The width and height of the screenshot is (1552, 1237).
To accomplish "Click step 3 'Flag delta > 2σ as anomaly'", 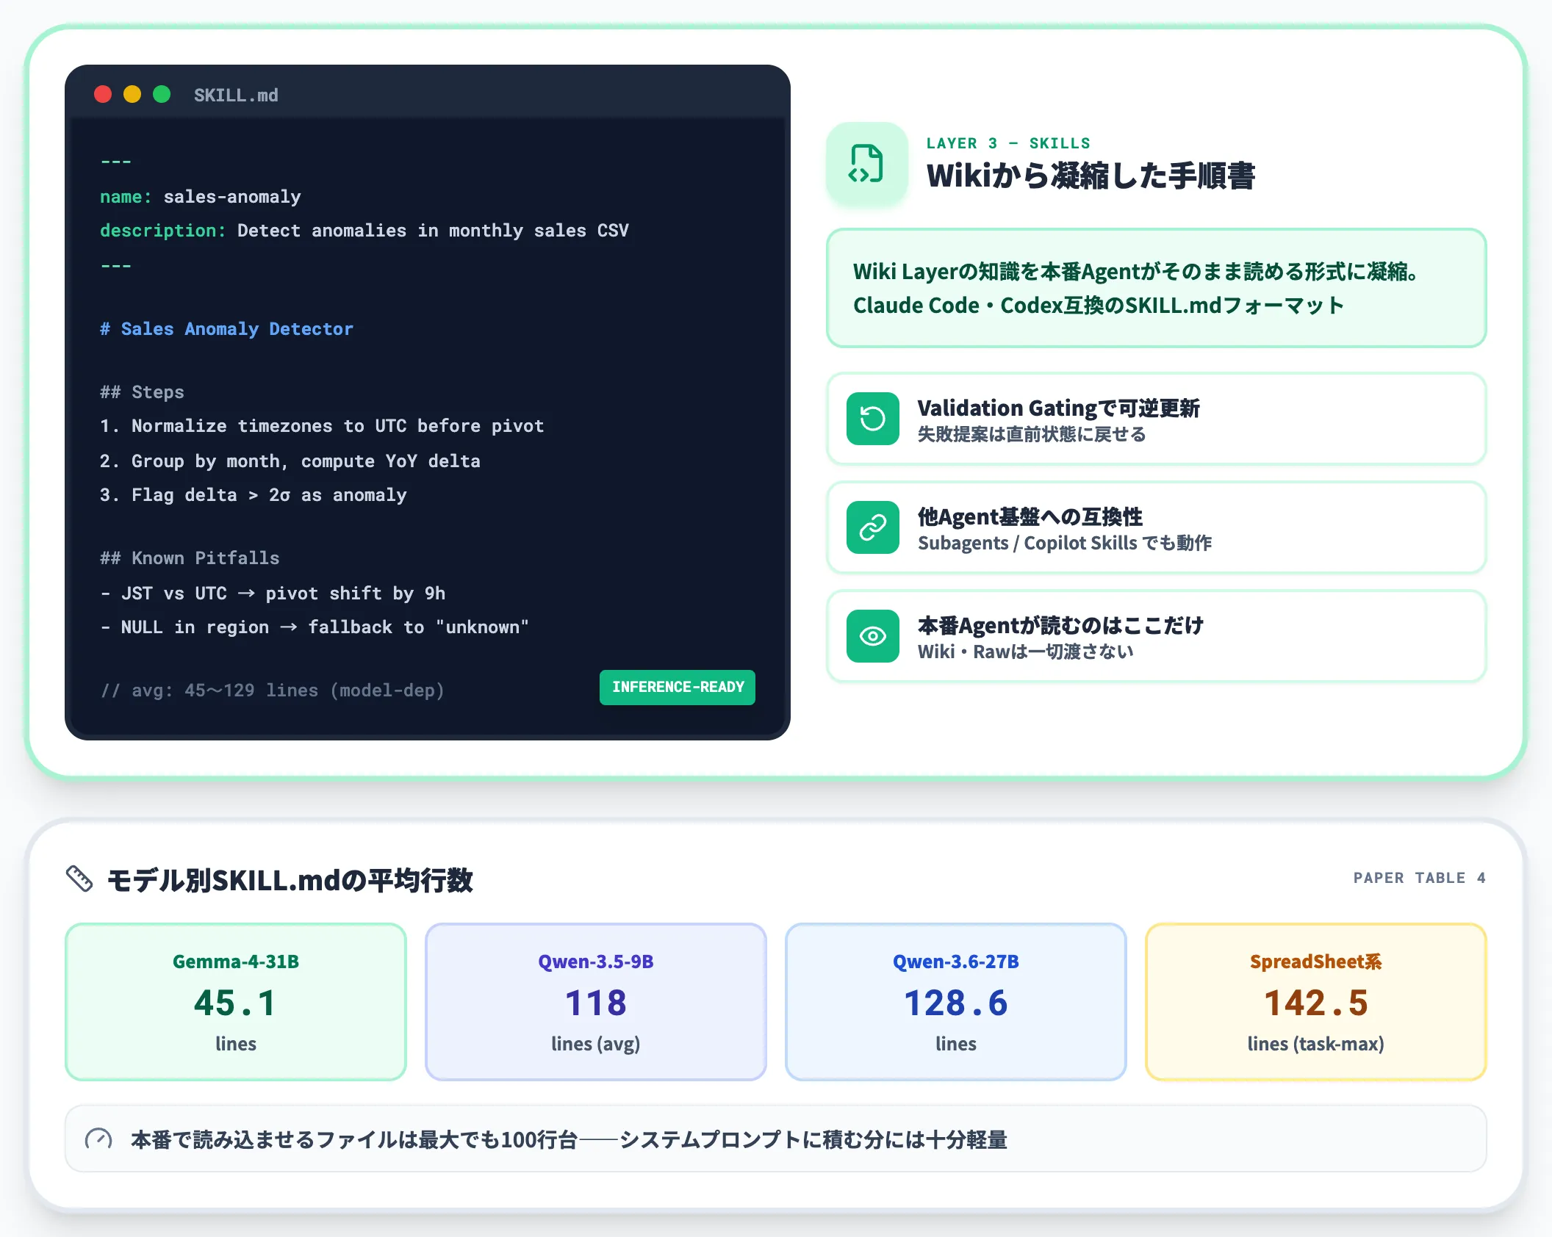I will [254, 495].
